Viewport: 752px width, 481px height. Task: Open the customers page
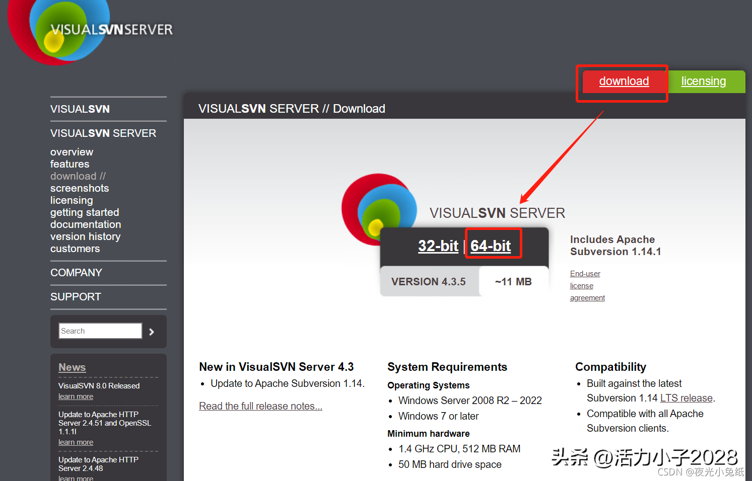(x=75, y=249)
